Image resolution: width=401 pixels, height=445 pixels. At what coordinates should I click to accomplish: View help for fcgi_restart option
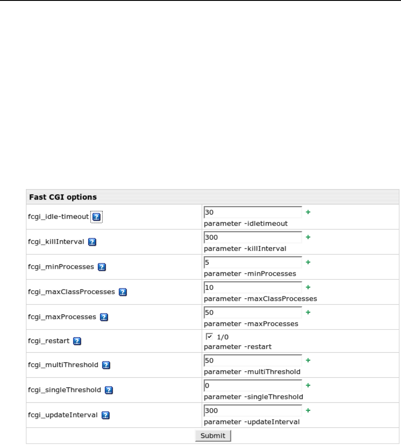point(77,341)
